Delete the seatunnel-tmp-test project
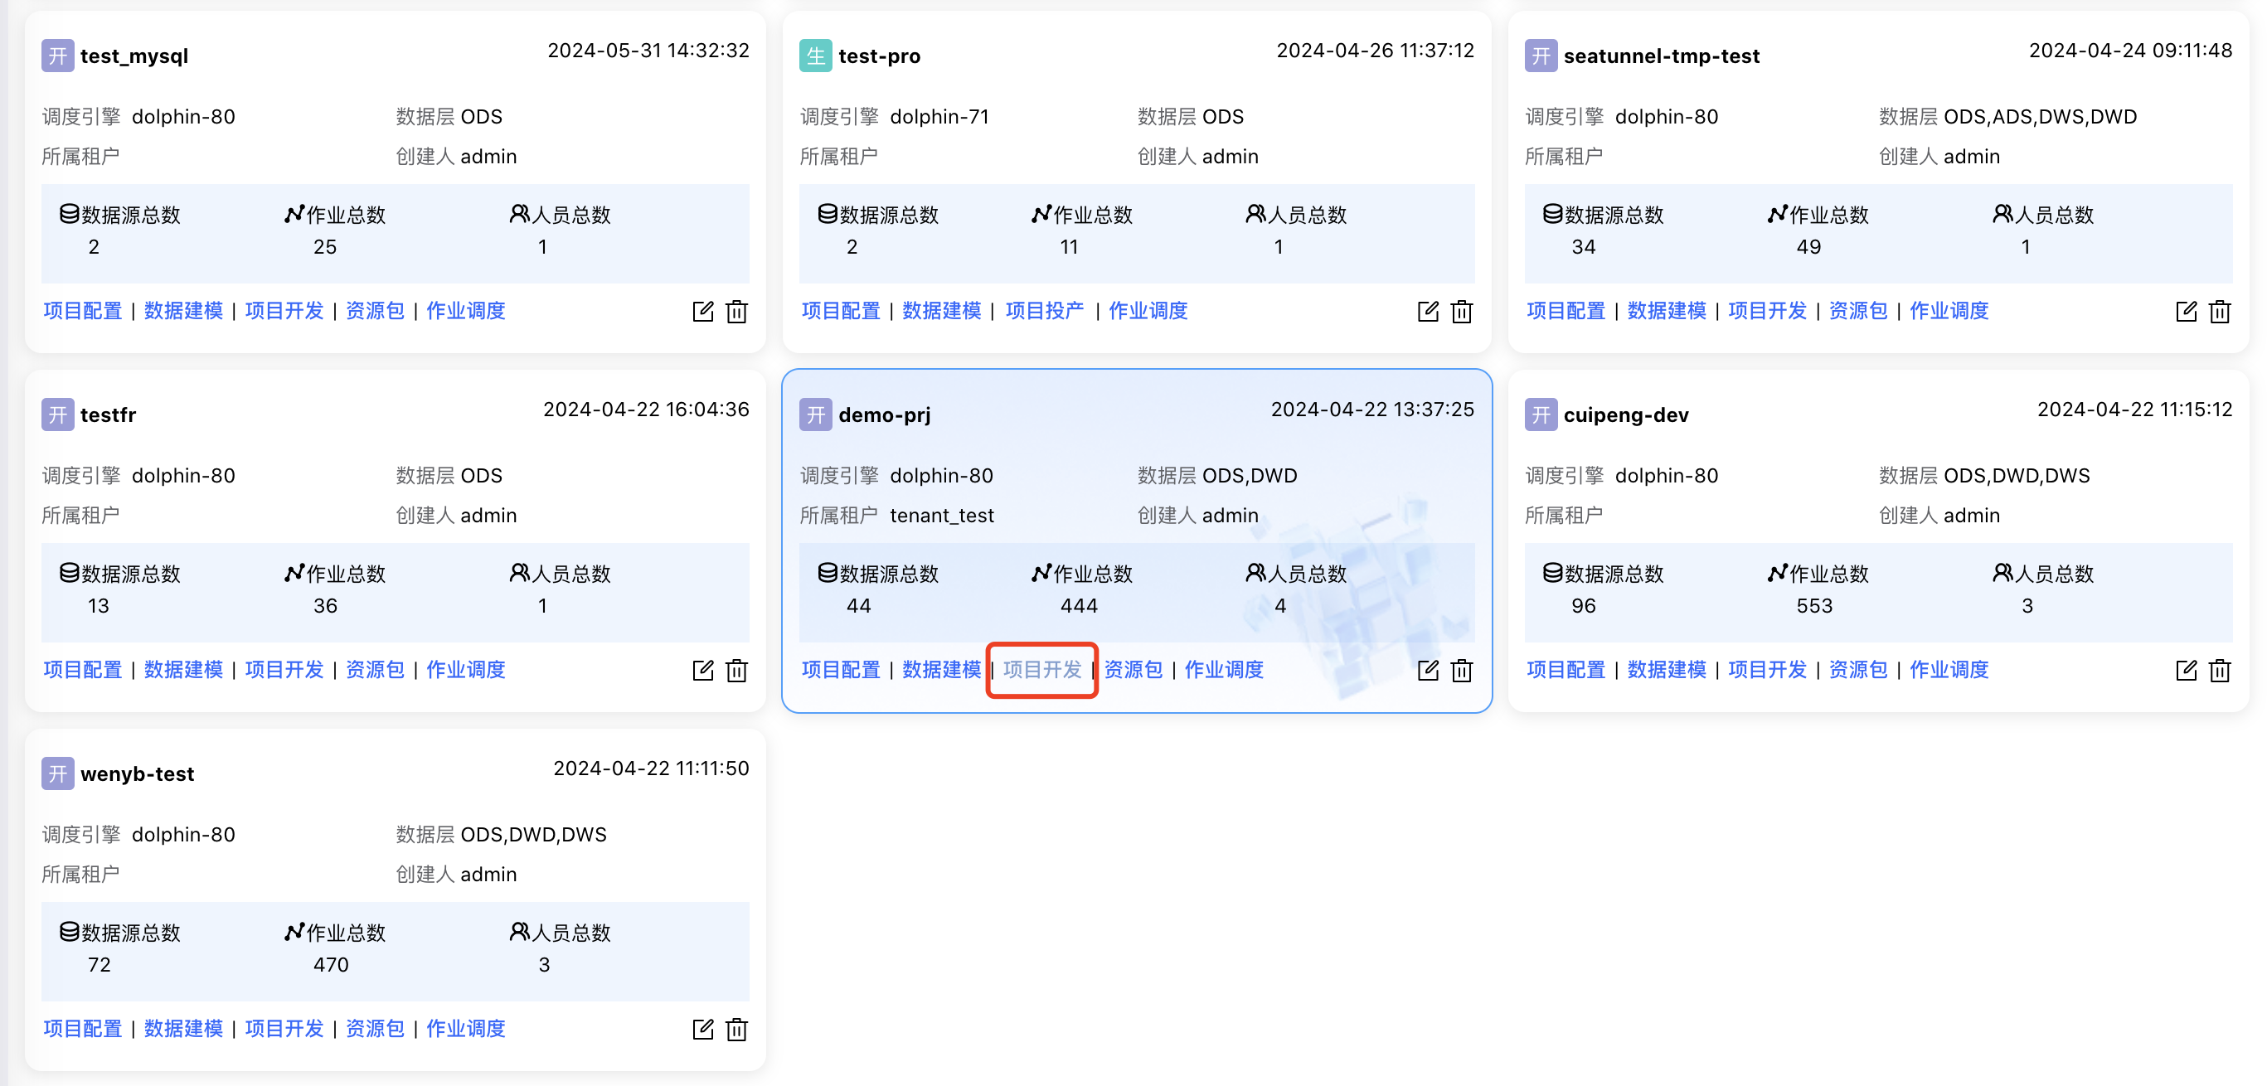Viewport: 2267px width, 1086px height. pos(2221,311)
